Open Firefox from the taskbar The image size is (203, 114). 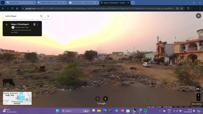point(122,111)
